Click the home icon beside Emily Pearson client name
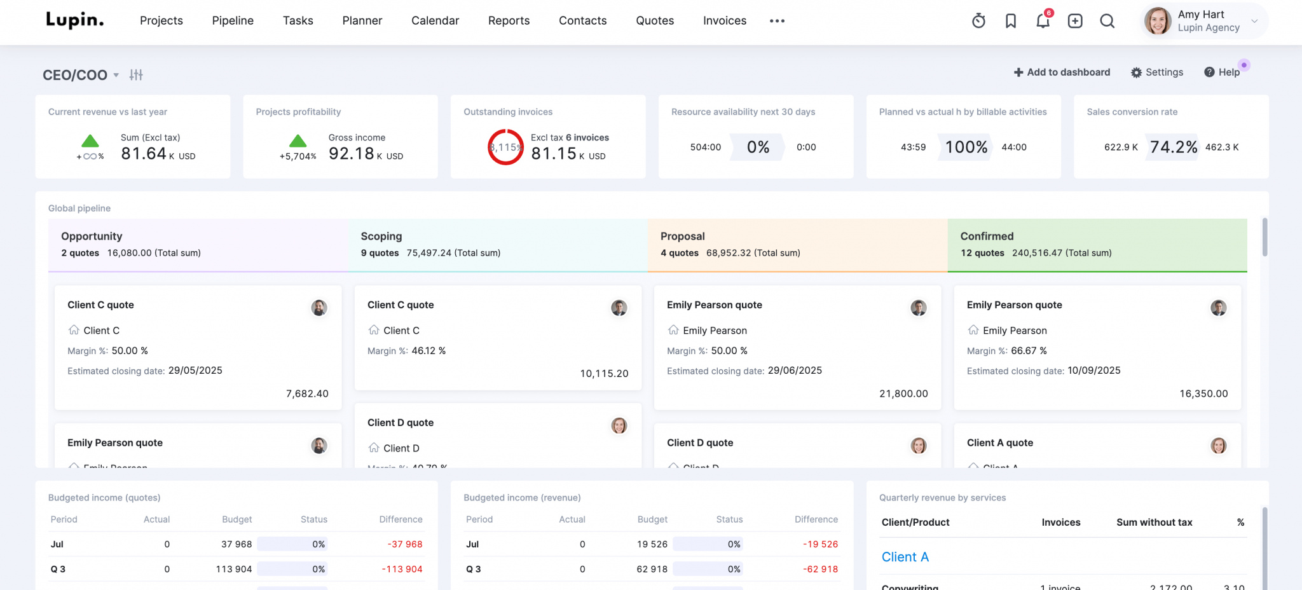The image size is (1302, 590). tap(673, 330)
